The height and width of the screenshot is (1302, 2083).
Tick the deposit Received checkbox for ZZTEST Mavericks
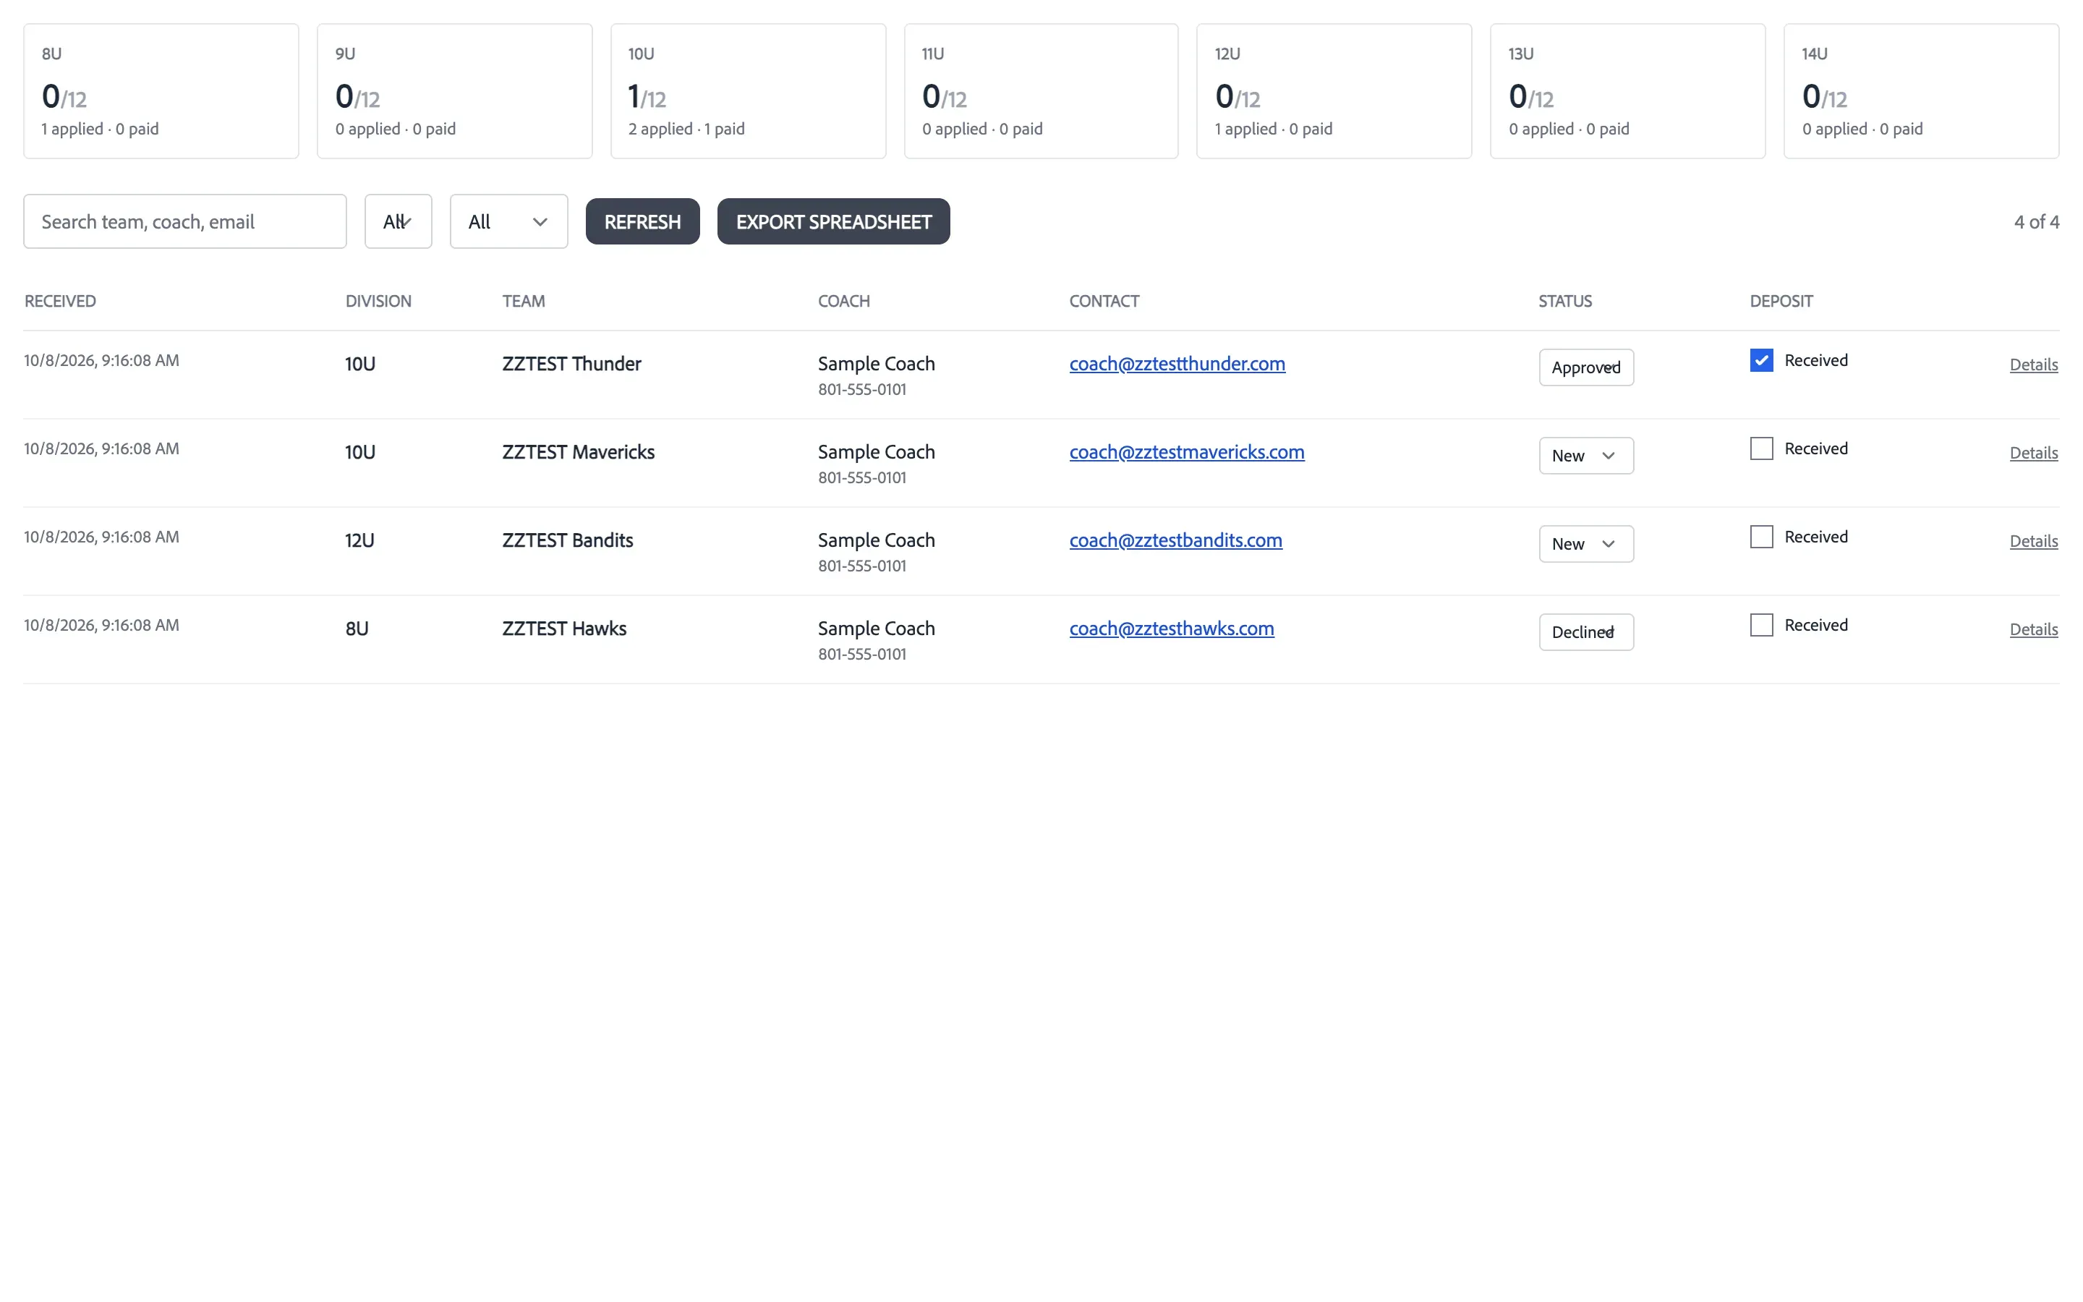[x=1761, y=448]
